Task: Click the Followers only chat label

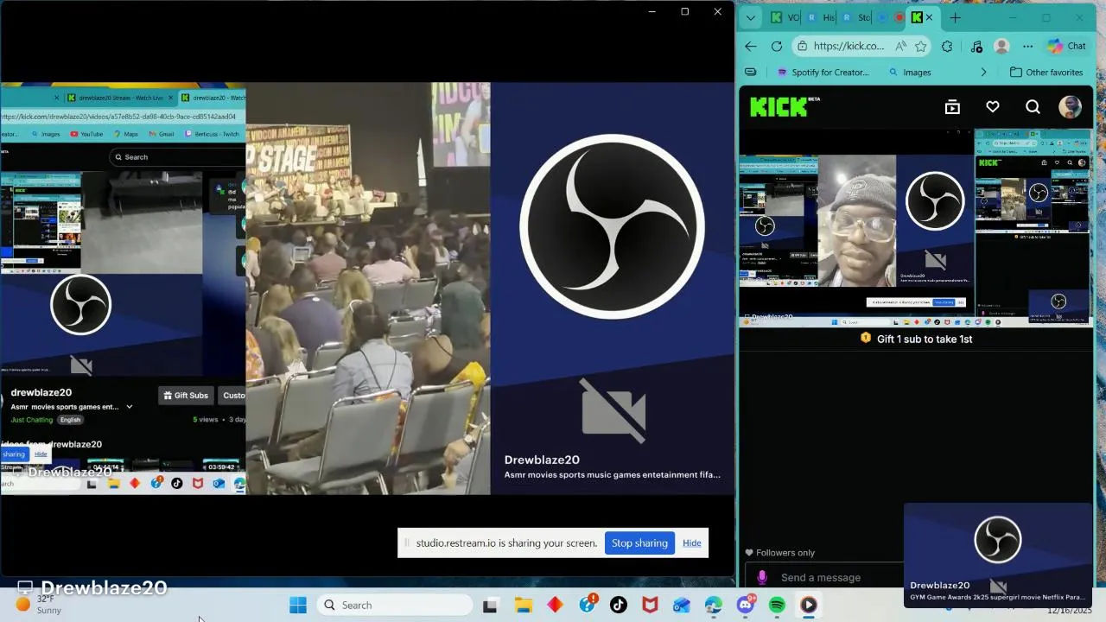Action: click(x=779, y=553)
